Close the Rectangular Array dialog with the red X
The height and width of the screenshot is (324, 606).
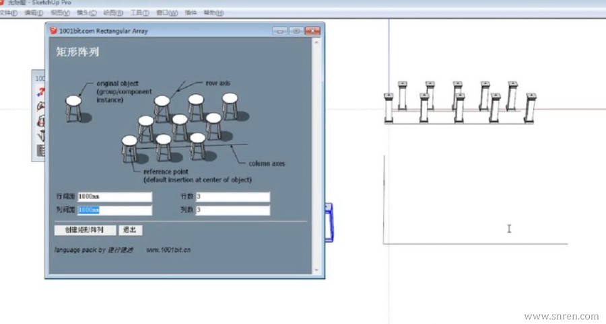click(312, 31)
